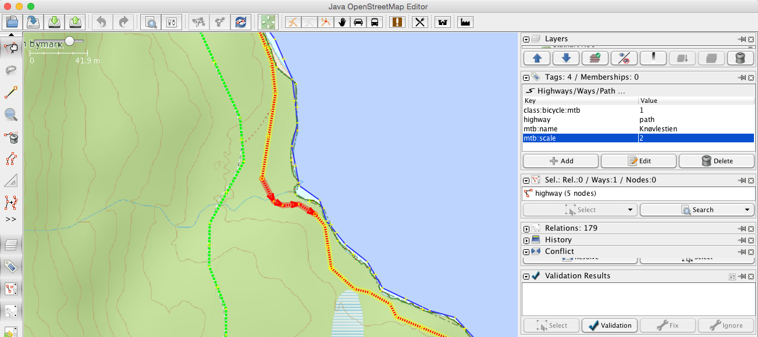This screenshot has width=758, height=337.
Task: Open the search magnifier in top toolbar
Action: [151, 22]
